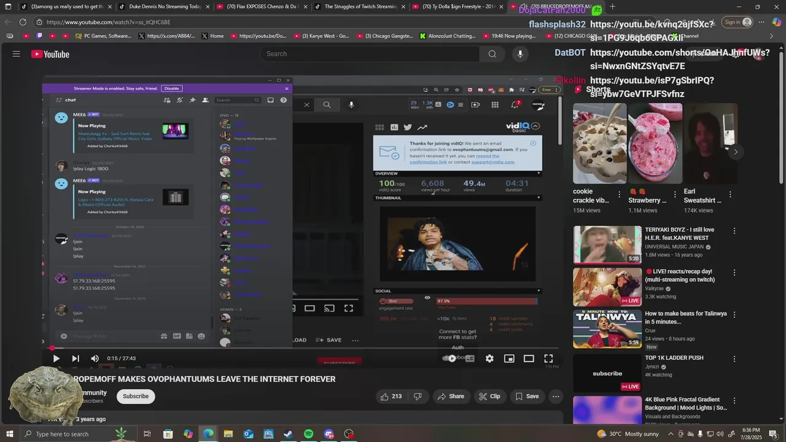Screen dimensions: 786x442
Task: Switch to the miniplayer
Action: [x=509, y=359]
